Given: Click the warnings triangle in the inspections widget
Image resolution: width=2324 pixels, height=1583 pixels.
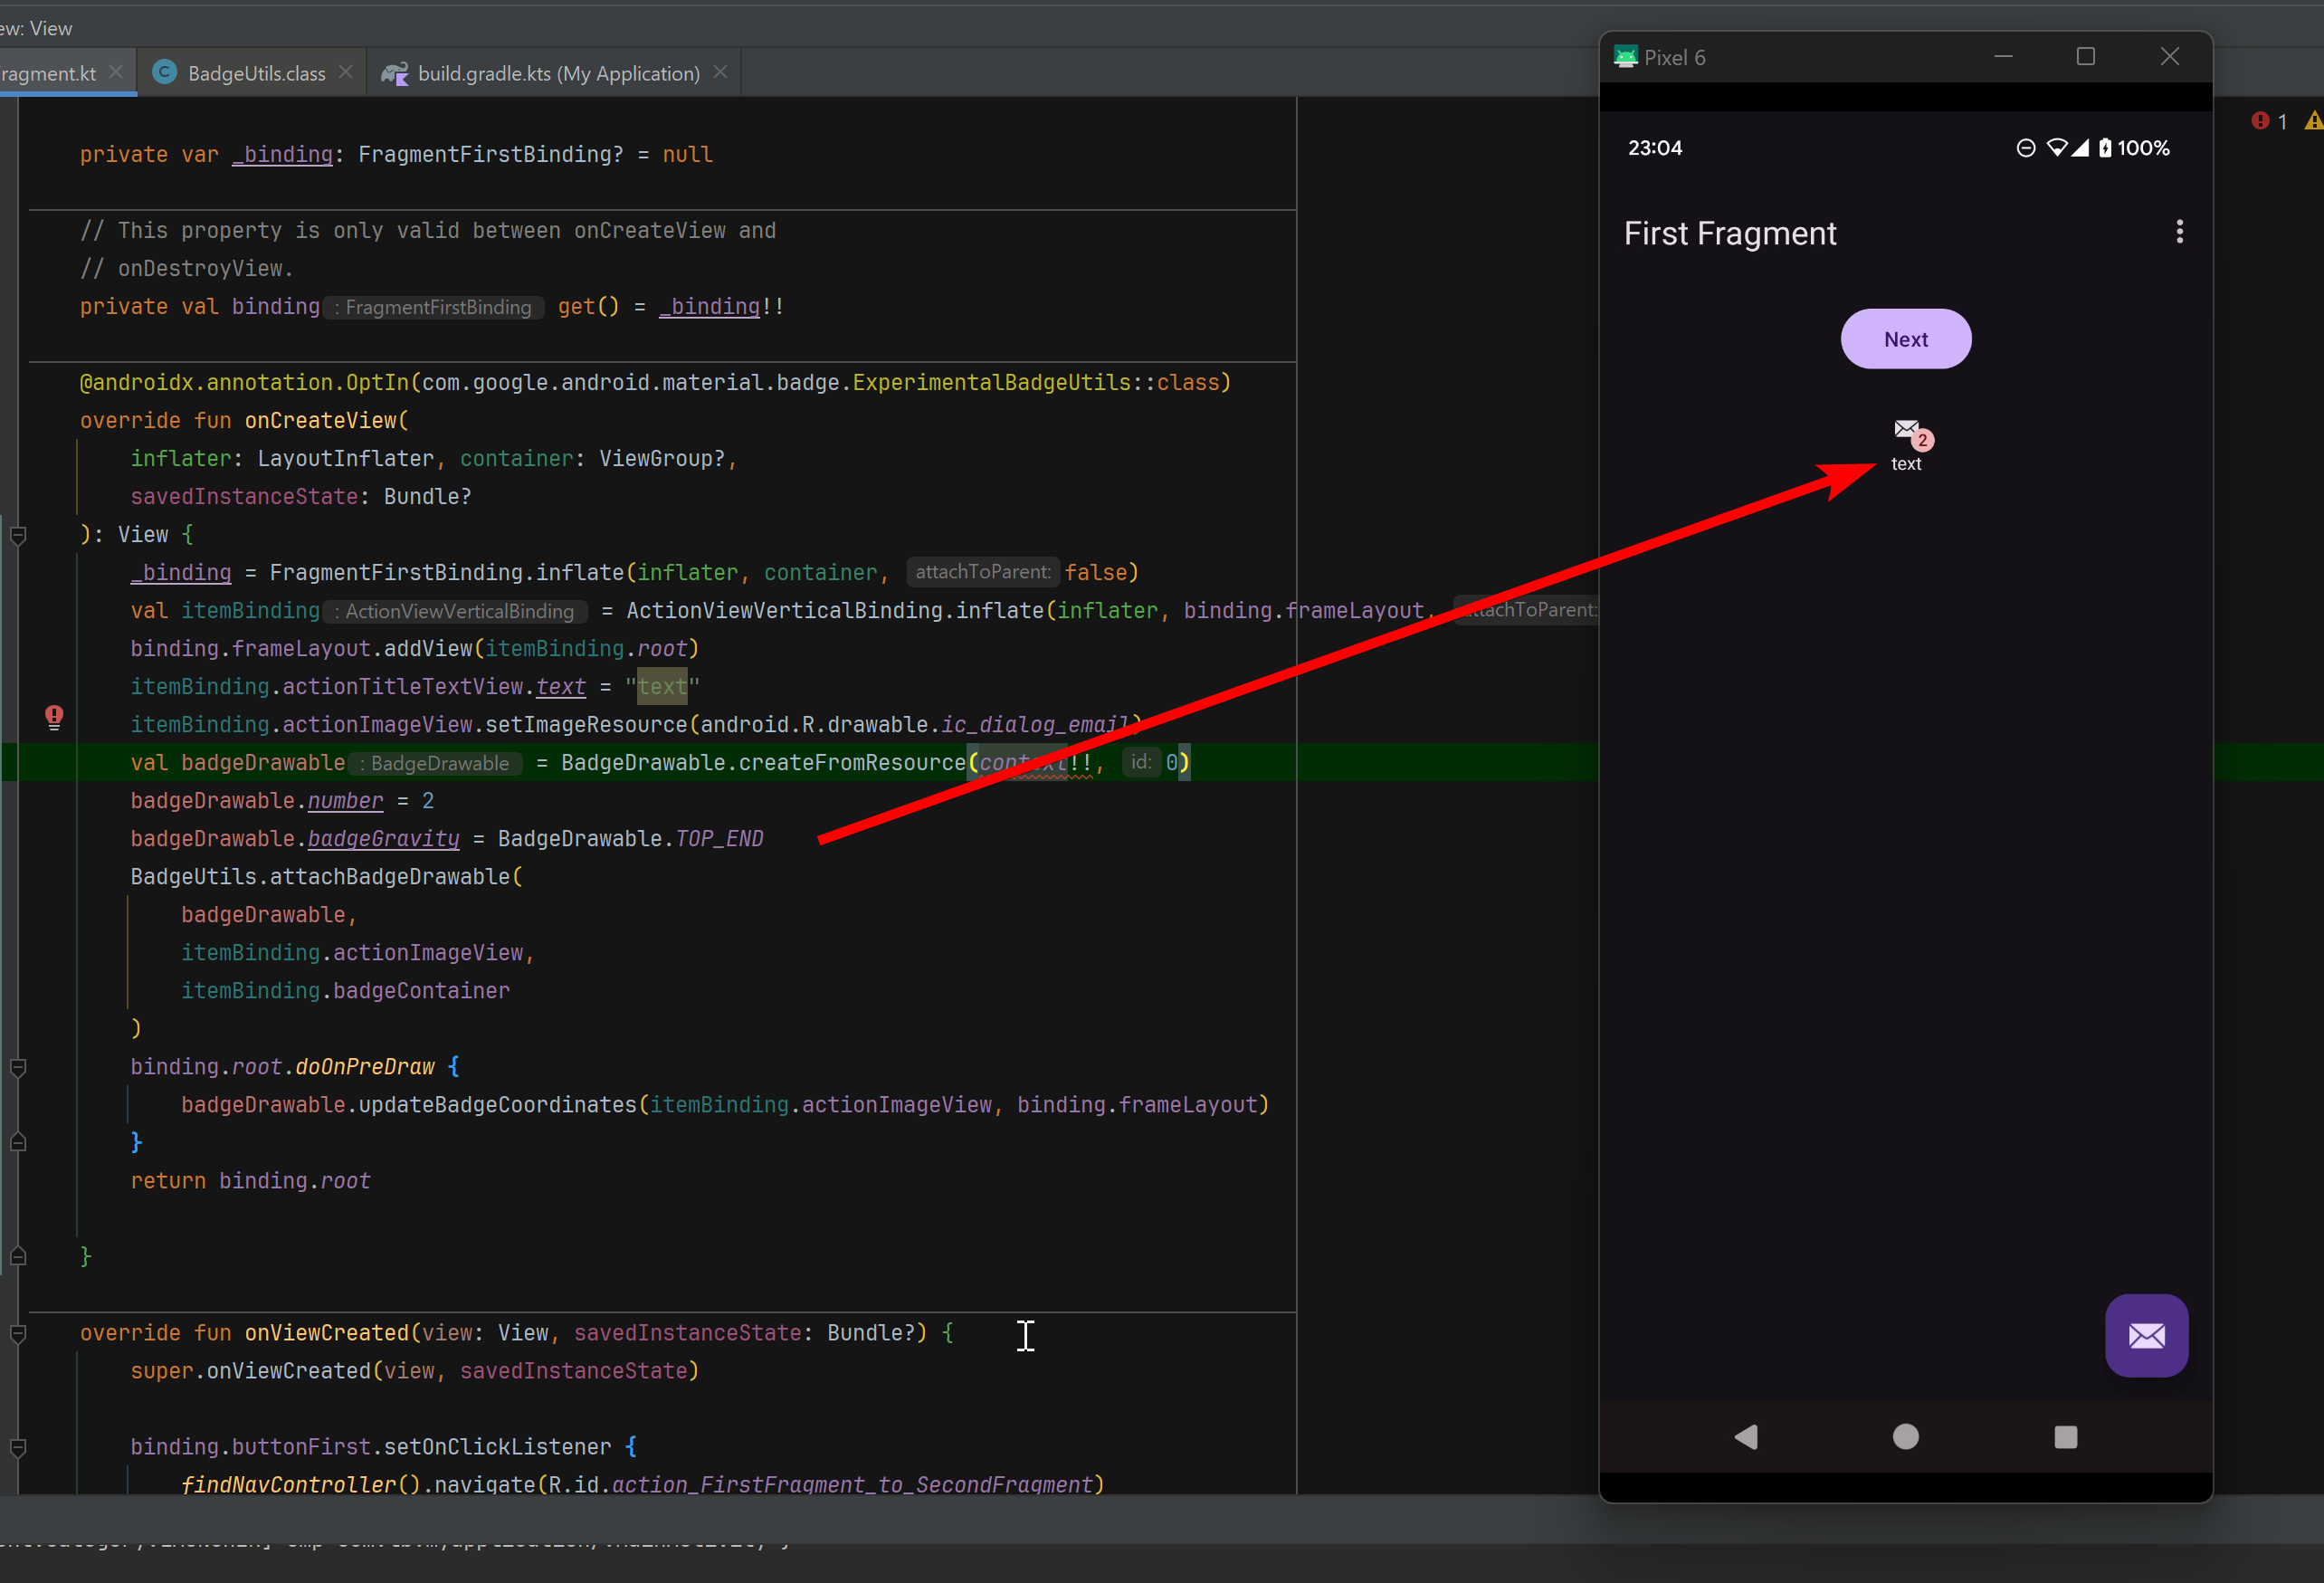Looking at the screenshot, I should pyautogui.click(x=2313, y=121).
